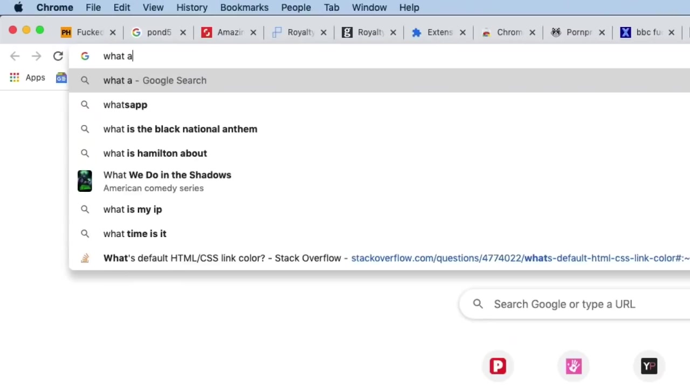Open Stack Overflow default link color result
Viewport: 690px width, 388px height.
[x=379, y=258]
